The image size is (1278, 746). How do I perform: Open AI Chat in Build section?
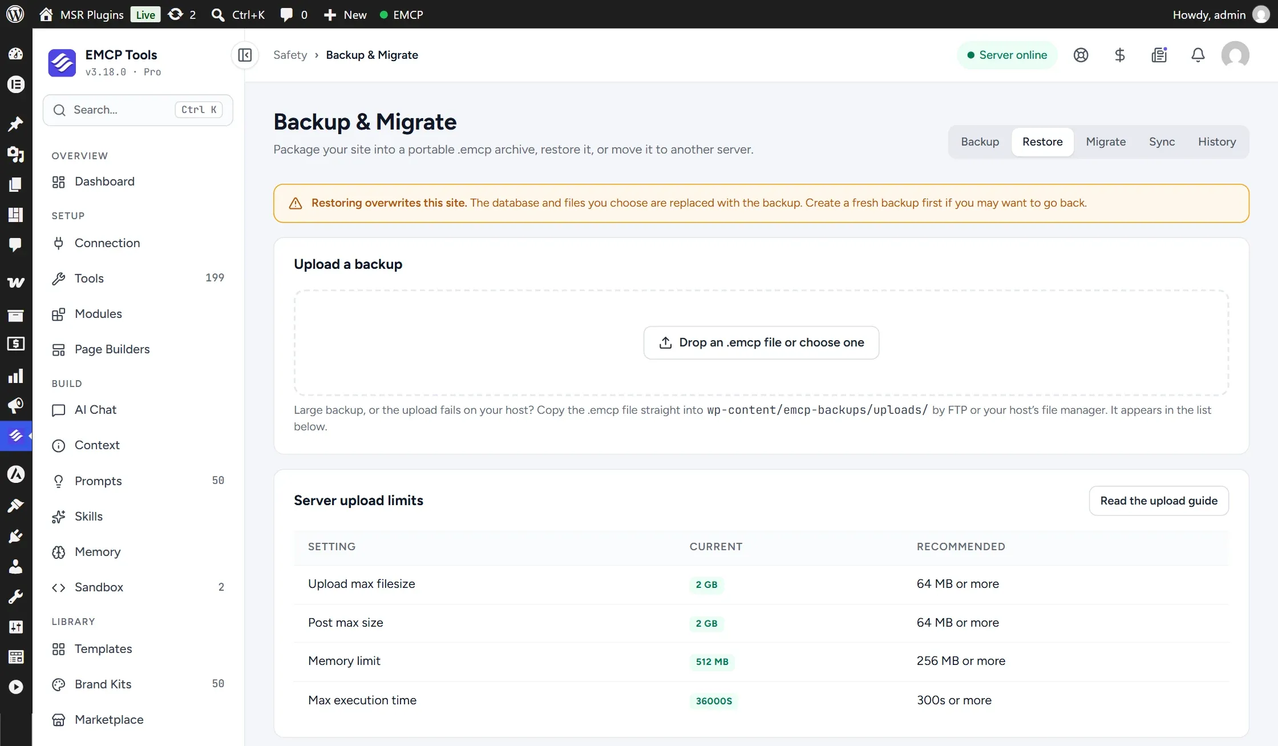coord(138,410)
